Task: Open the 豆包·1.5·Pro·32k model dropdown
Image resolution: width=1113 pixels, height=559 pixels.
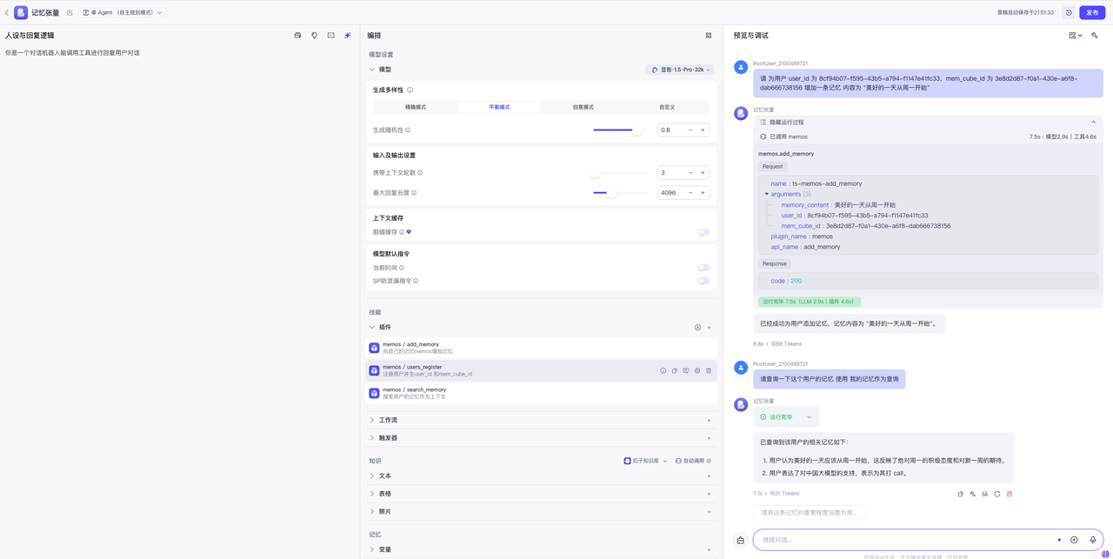Action: point(679,69)
